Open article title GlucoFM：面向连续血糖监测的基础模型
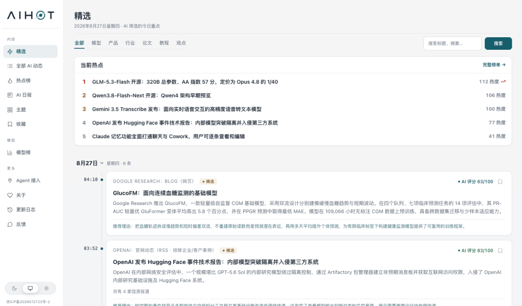 click(x=165, y=193)
